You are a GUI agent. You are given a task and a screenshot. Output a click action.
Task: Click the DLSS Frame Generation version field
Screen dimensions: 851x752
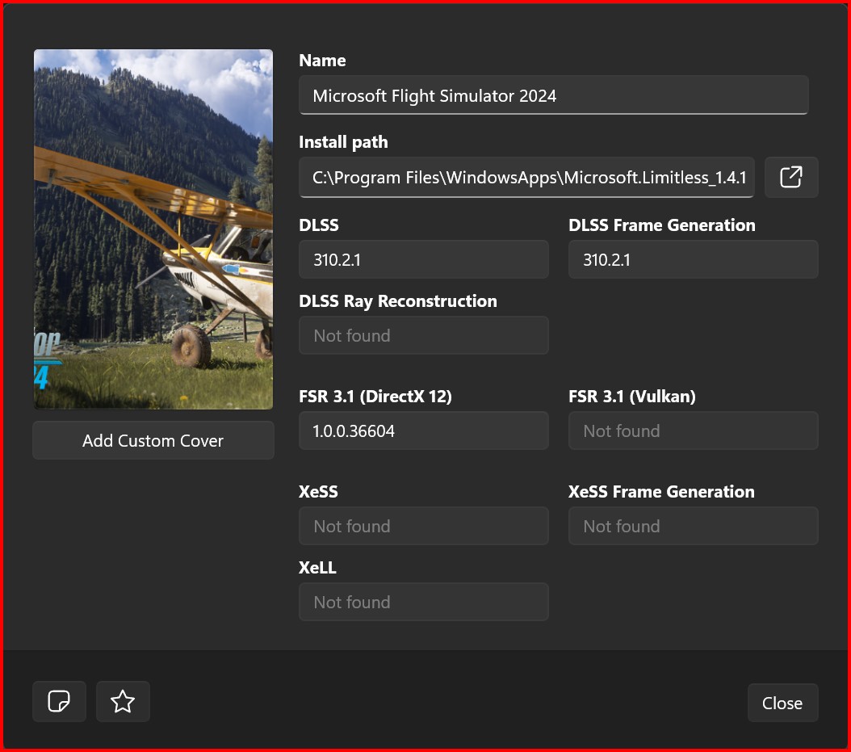click(x=693, y=259)
